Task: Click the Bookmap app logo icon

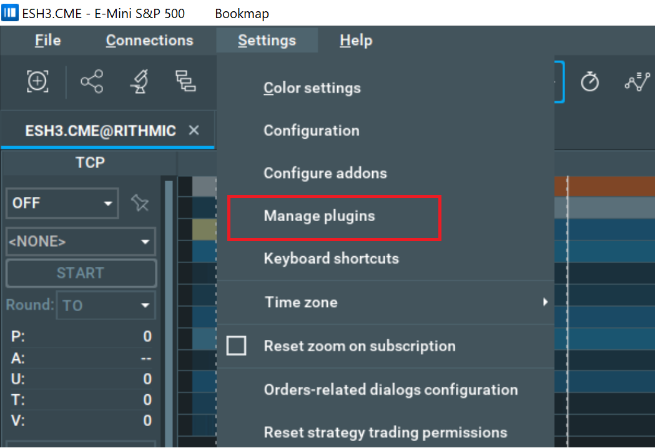Action: coord(9,12)
